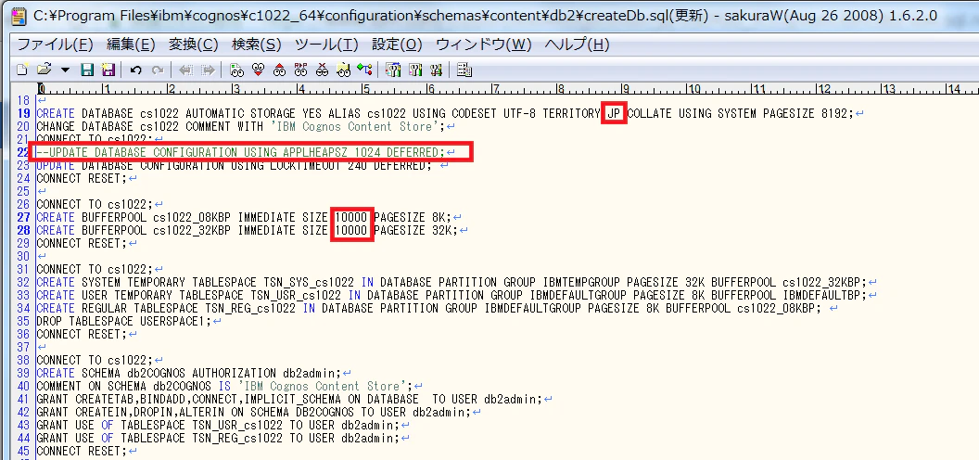Click line number 45 in the gutter
This screenshot has height=460, width=979.
click(23, 451)
